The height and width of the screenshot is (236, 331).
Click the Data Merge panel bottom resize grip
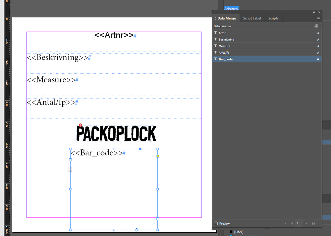pos(267,228)
